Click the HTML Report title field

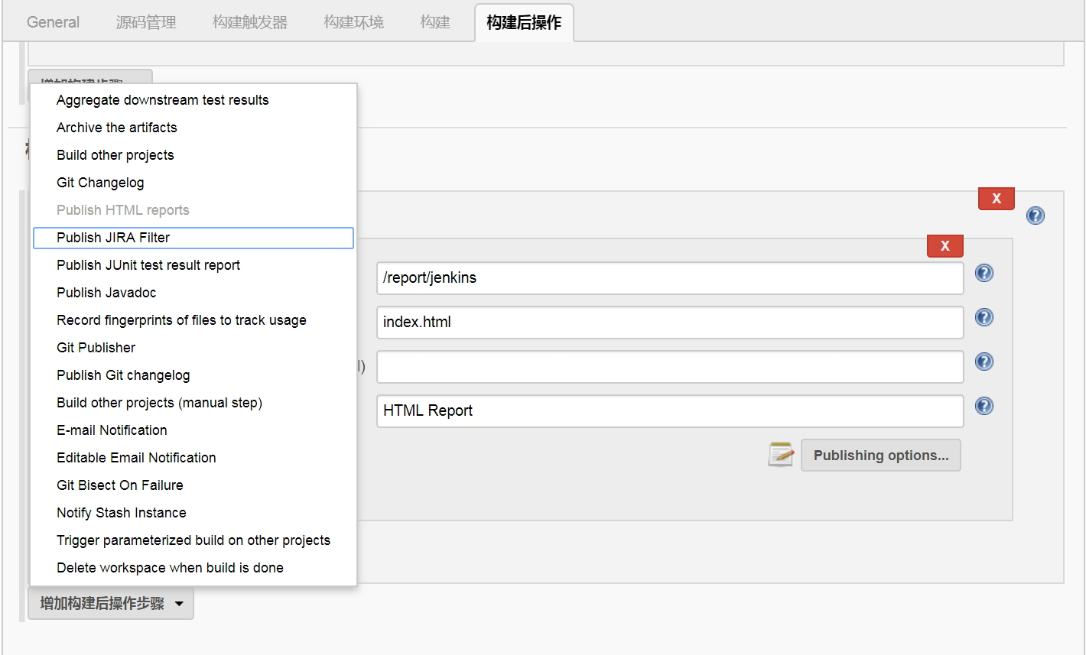coord(670,411)
